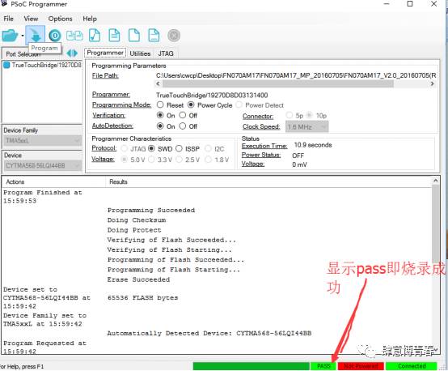Click the '65536 FLASH bytes' log entry

[x=143, y=298]
